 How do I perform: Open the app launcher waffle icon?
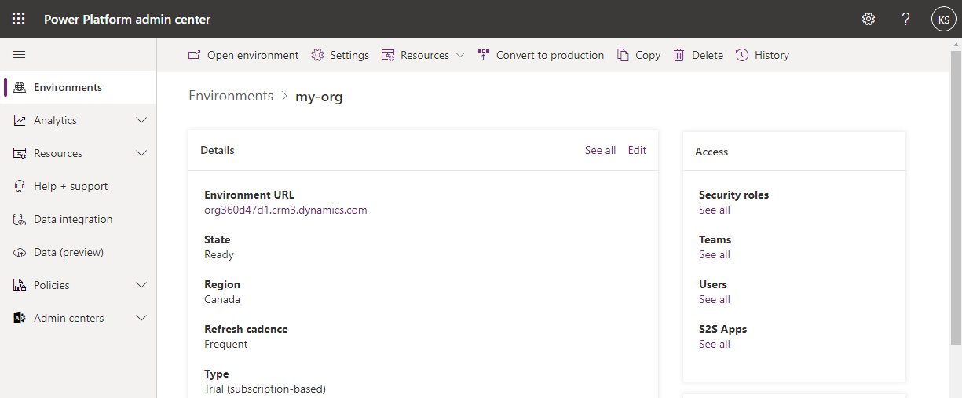[18, 19]
